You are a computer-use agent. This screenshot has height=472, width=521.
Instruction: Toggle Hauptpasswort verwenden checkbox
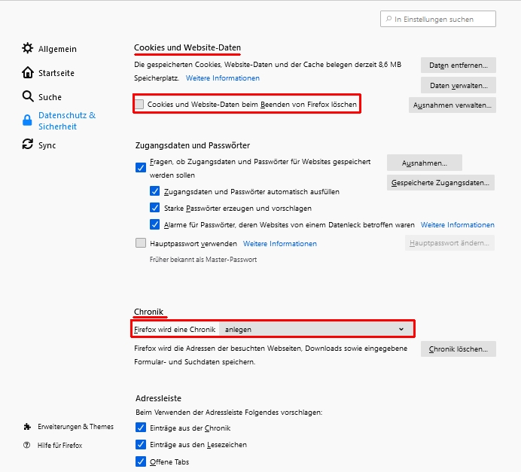click(141, 243)
